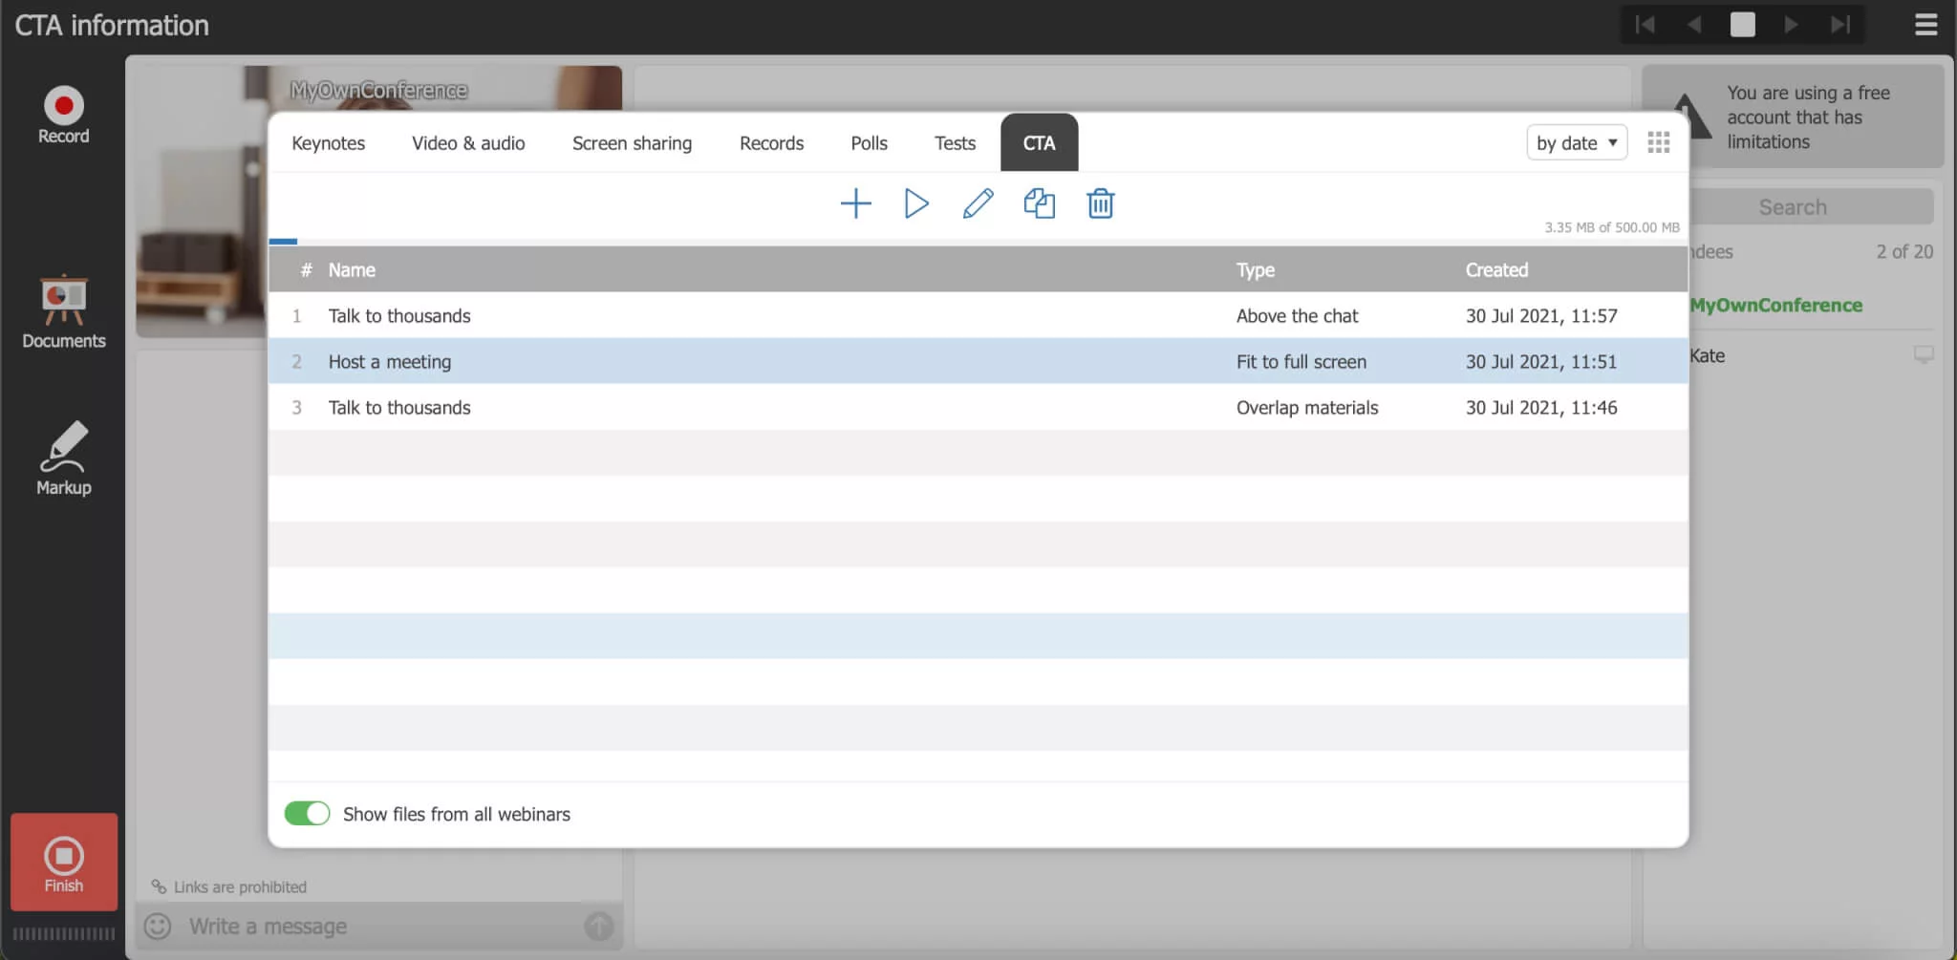Open the hamburger menu

[1925, 25]
